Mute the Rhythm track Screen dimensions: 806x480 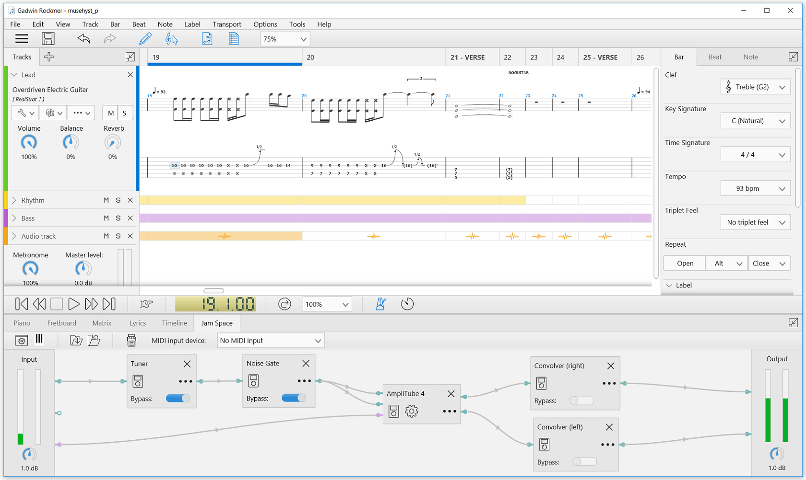(x=106, y=200)
